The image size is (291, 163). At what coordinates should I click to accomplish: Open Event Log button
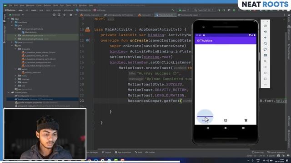click(x=258, y=152)
